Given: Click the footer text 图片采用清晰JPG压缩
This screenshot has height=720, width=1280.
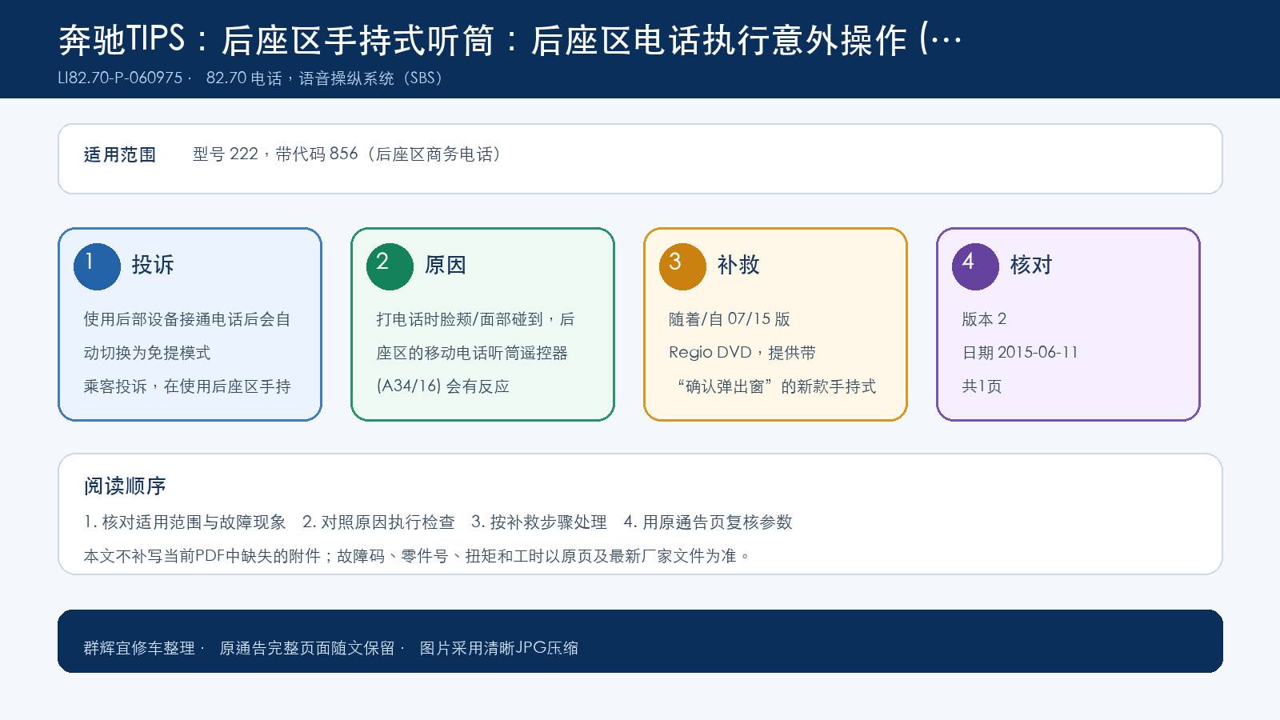Looking at the screenshot, I should (x=499, y=648).
